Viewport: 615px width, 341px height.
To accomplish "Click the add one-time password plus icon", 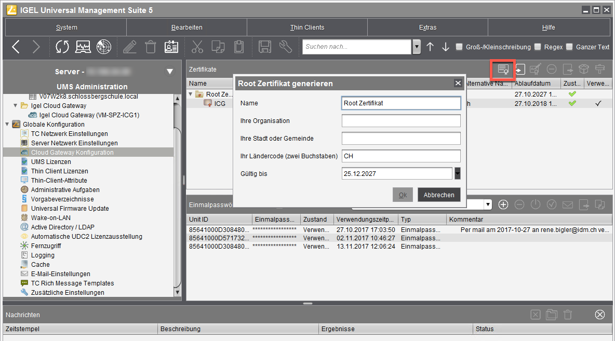I will coord(503,204).
